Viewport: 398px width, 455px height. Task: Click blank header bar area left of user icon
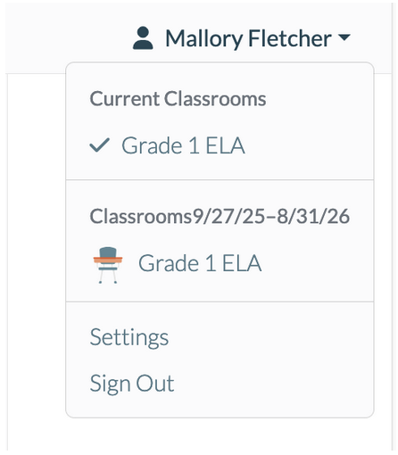coord(69,38)
